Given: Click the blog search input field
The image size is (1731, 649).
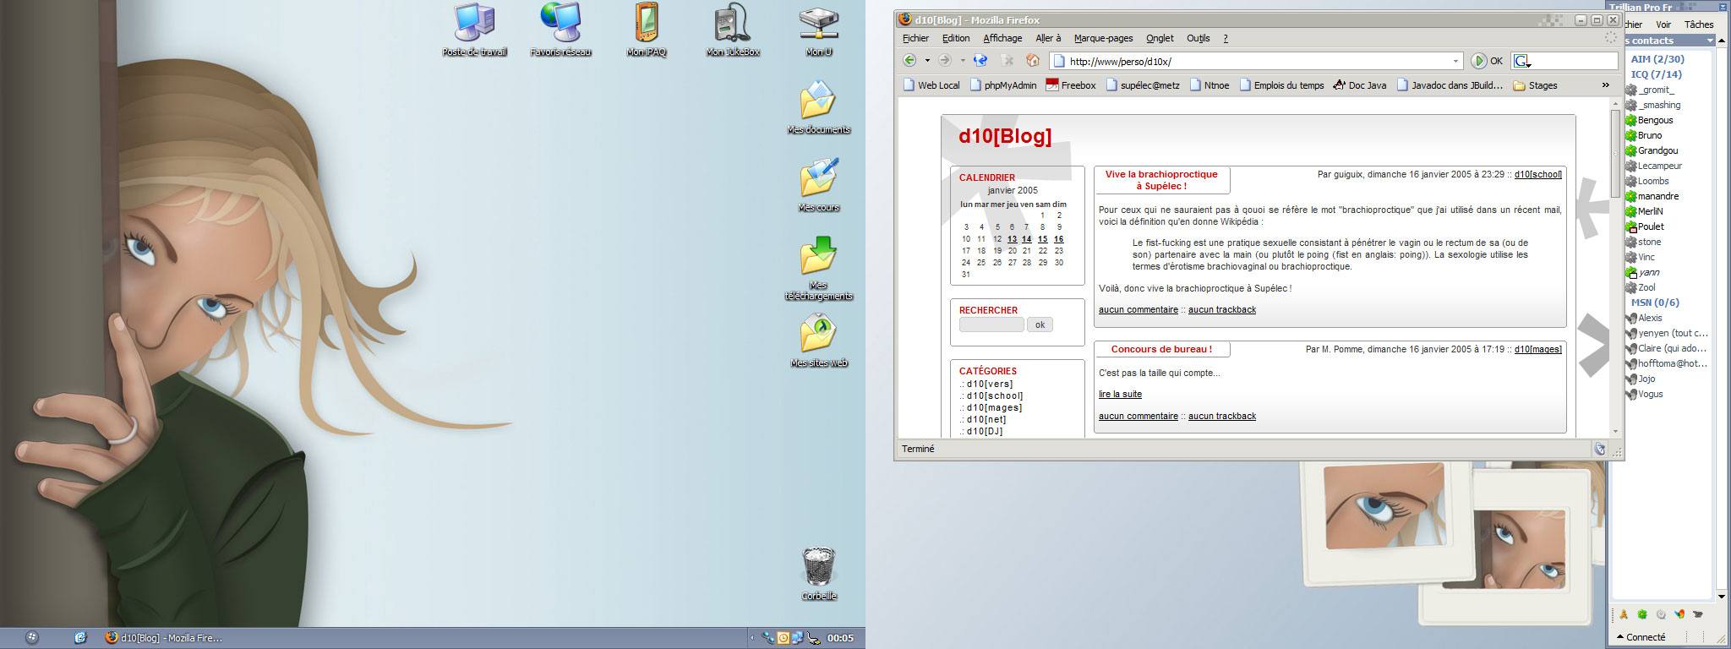Looking at the screenshot, I should coord(991,324).
